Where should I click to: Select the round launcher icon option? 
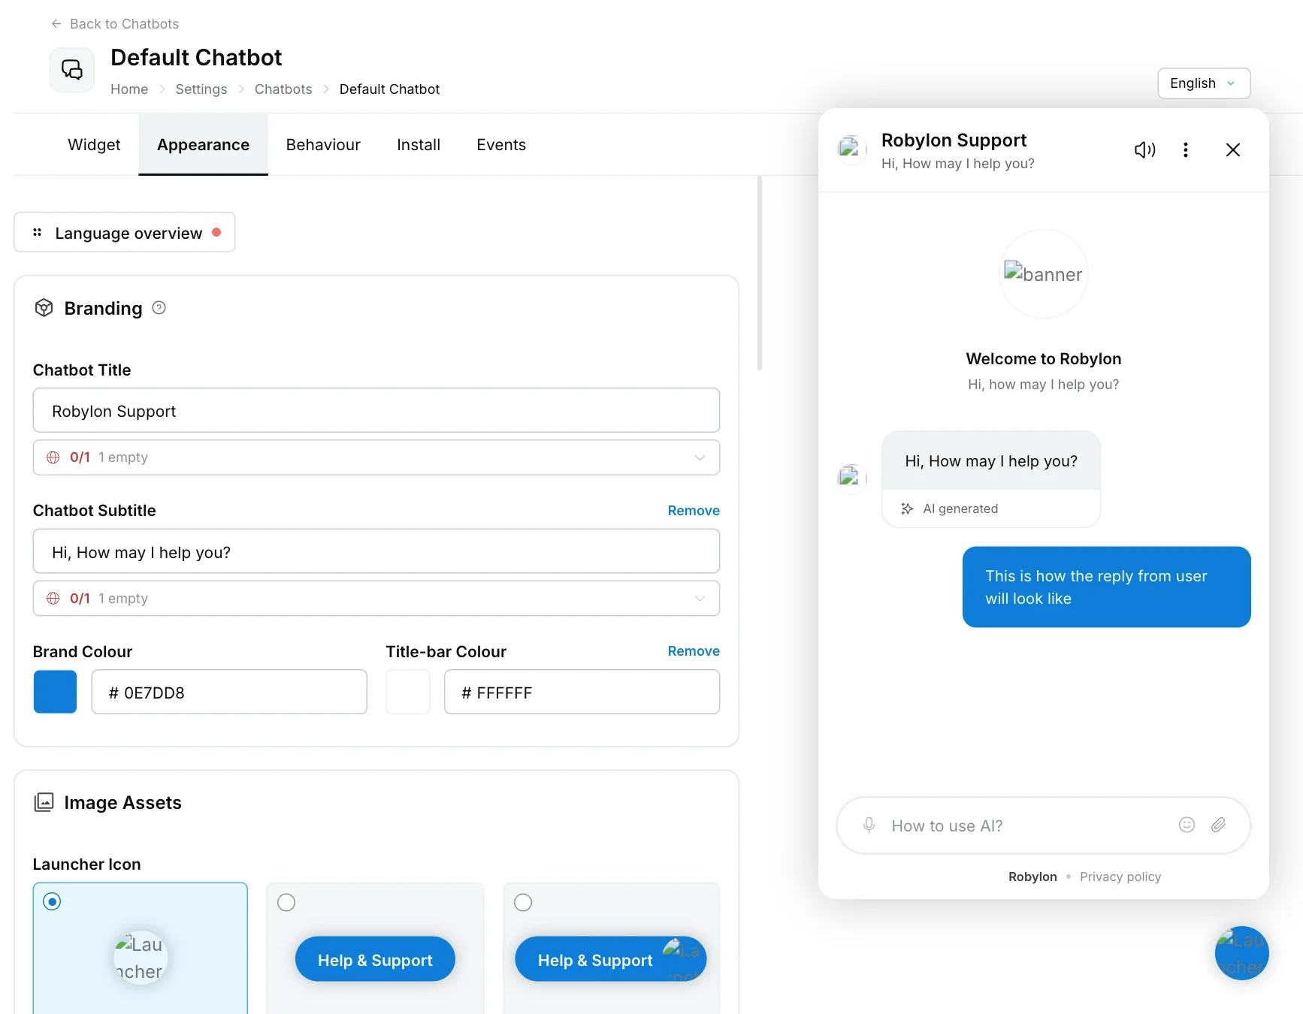[x=52, y=901]
